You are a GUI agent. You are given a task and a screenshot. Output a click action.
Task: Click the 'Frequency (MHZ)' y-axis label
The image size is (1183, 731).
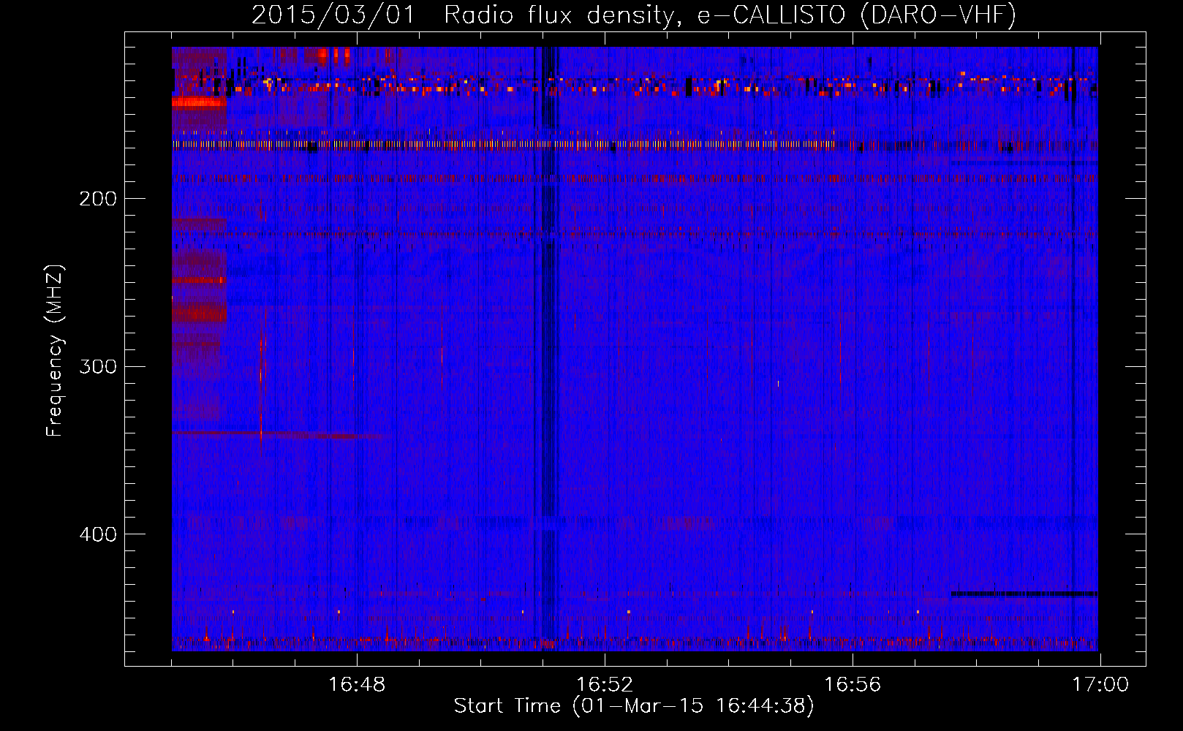(x=55, y=351)
